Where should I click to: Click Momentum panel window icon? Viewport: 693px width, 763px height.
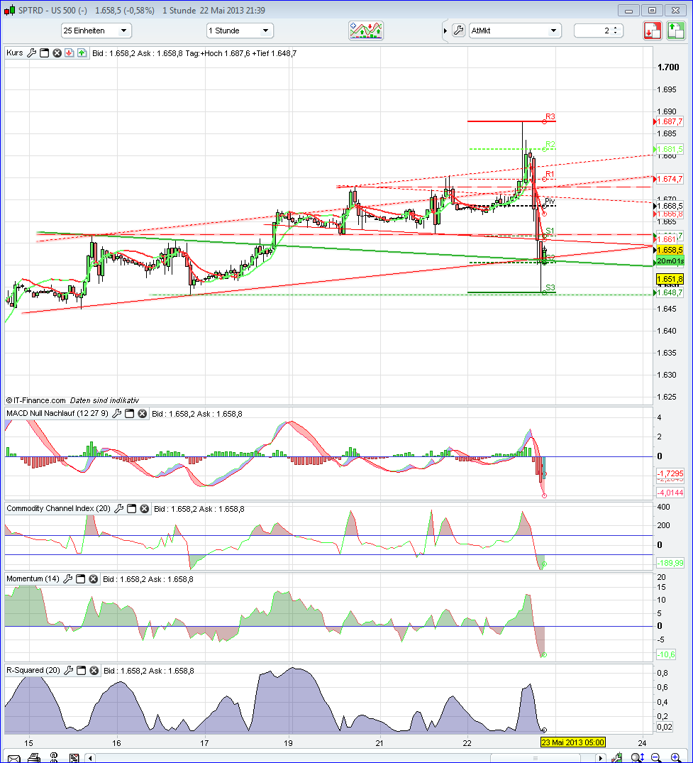[x=81, y=579]
